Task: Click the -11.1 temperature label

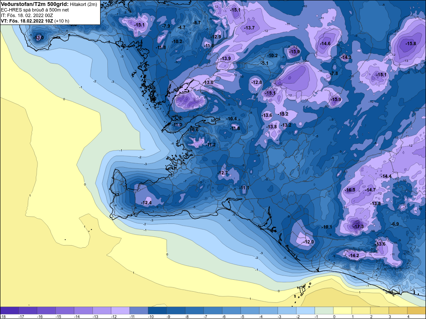Action: point(244,188)
